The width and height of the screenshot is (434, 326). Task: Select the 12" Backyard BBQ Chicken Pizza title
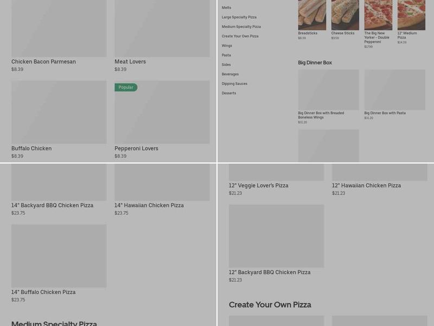[269, 273]
